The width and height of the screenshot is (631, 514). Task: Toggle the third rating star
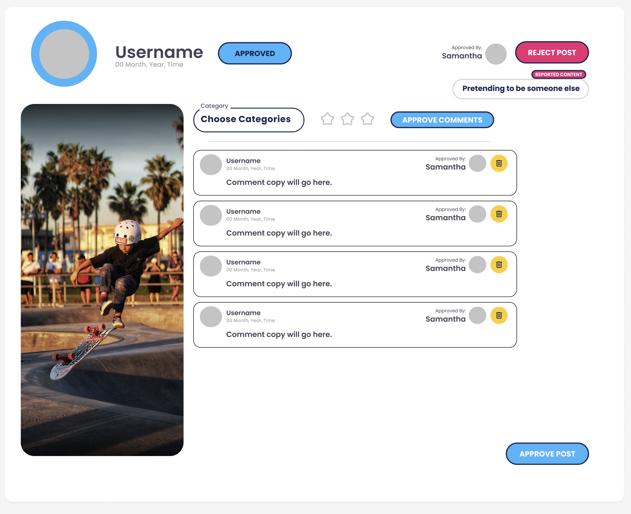pyautogui.click(x=367, y=119)
